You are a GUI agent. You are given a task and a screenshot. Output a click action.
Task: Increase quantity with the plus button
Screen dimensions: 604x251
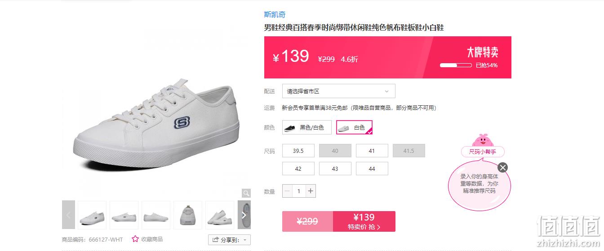tap(311, 191)
